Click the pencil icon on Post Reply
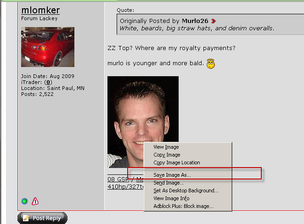The height and width of the screenshot is (224, 304). pos(26,218)
